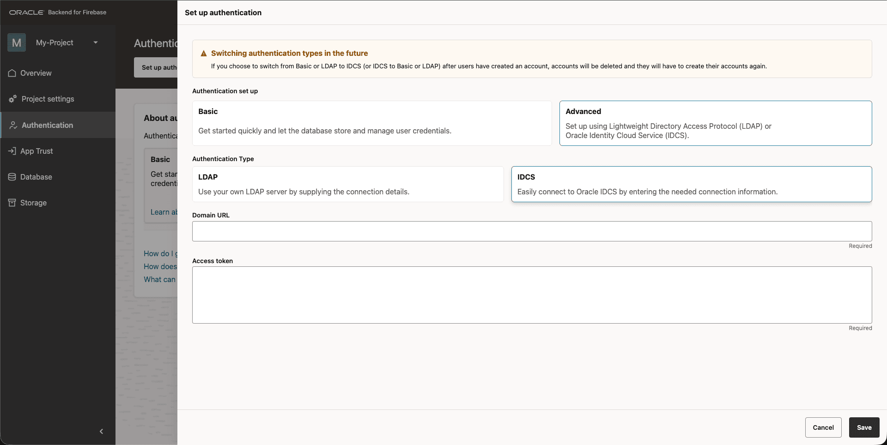Click the Overview home icon in sidebar
887x445 pixels.
[12, 73]
